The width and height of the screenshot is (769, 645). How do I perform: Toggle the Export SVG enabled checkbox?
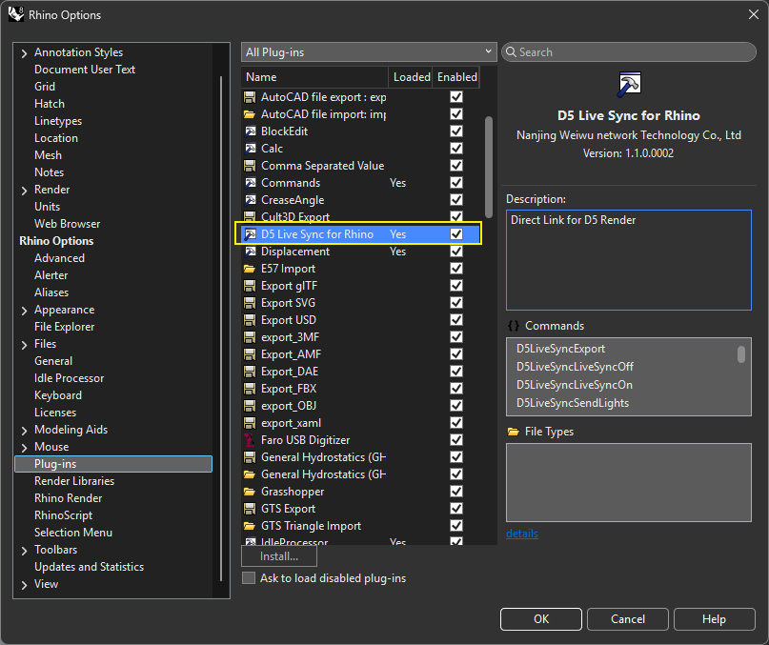tap(456, 303)
